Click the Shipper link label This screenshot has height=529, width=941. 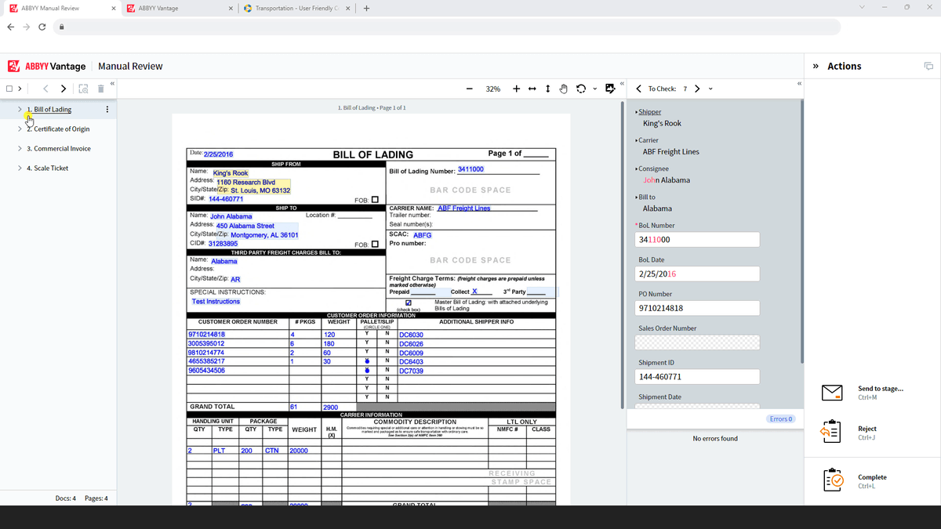[650, 112]
